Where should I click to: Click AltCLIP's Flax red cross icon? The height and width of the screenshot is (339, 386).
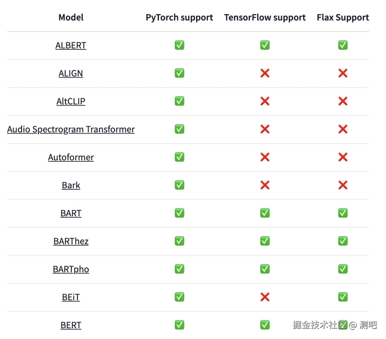(343, 101)
